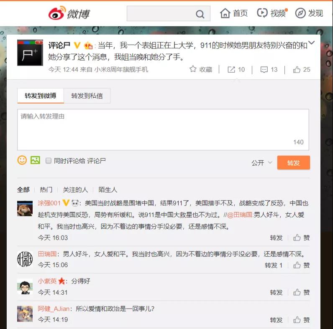Filter reposts by 热门
The width and height of the screenshot is (333, 329).
point(46,190)
